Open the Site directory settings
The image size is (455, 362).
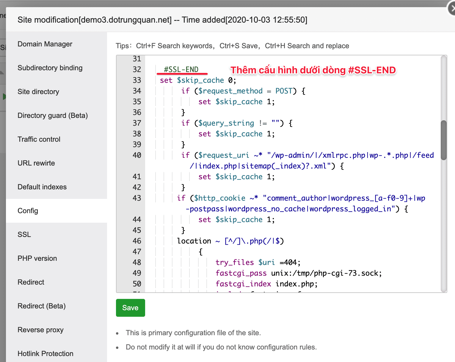coord(38,92)
